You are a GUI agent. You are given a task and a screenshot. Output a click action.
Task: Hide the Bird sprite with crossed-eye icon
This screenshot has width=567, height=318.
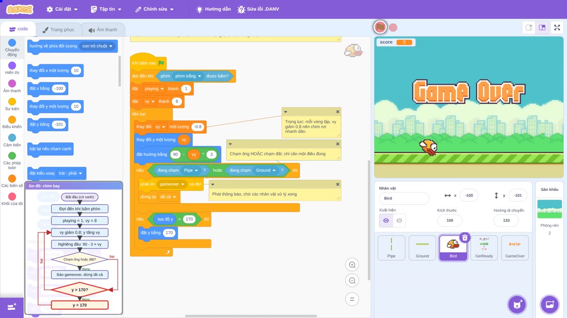pos(399,221)
